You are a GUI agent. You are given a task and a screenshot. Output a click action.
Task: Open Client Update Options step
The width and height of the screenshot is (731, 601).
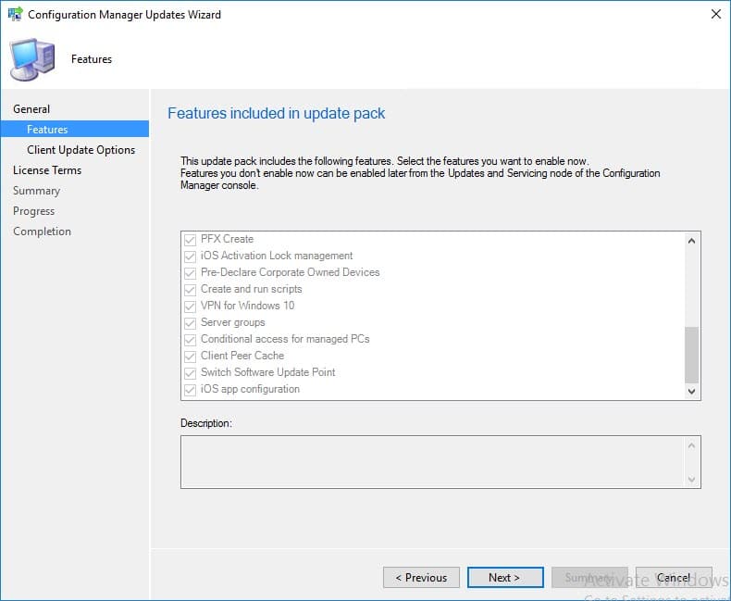[81, 150]
